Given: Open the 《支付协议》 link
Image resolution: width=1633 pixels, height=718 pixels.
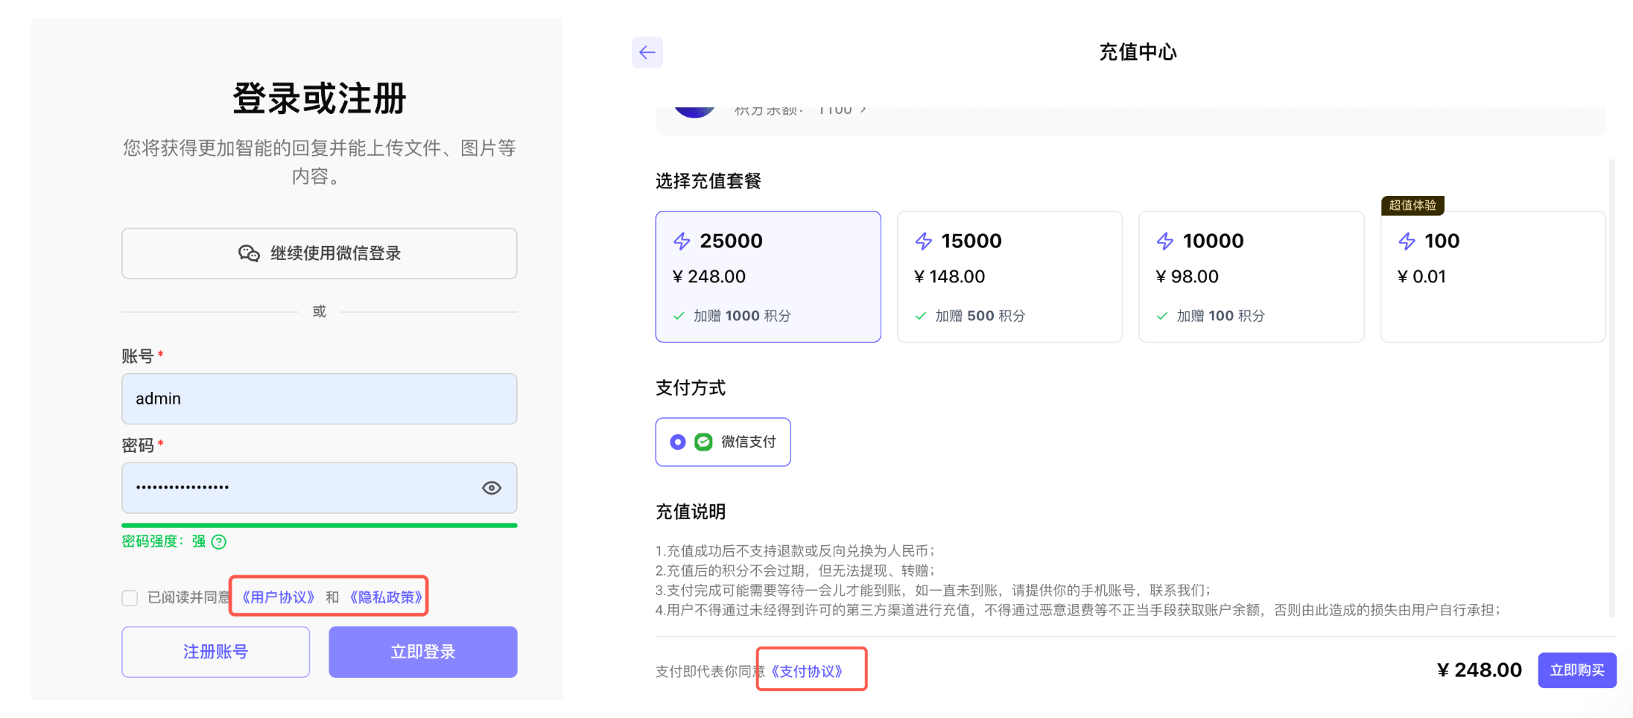Looking at the screenshot, I should pyautogui.click(x=807, y=671).
